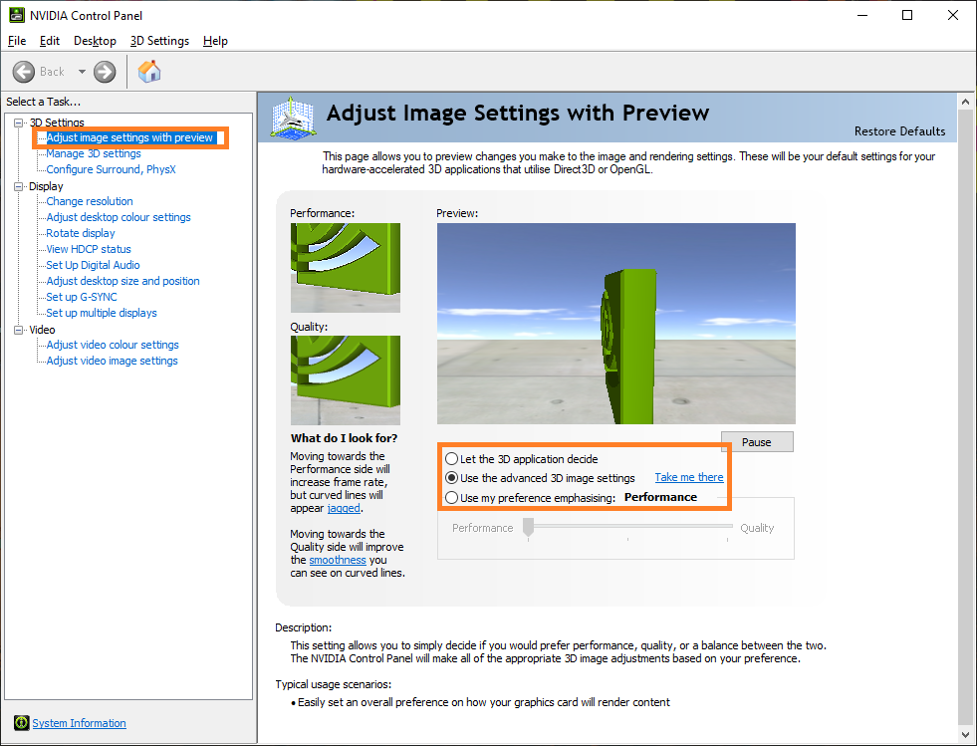This screenshot has width=977, height=746.
Task: Collapse the Video tree node
Action: click(19, 330)
